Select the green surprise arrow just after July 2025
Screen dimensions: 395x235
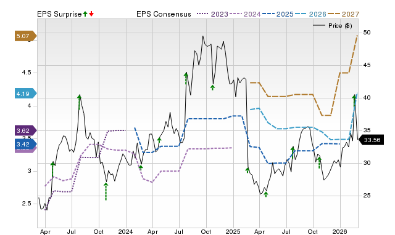point(293,152)
